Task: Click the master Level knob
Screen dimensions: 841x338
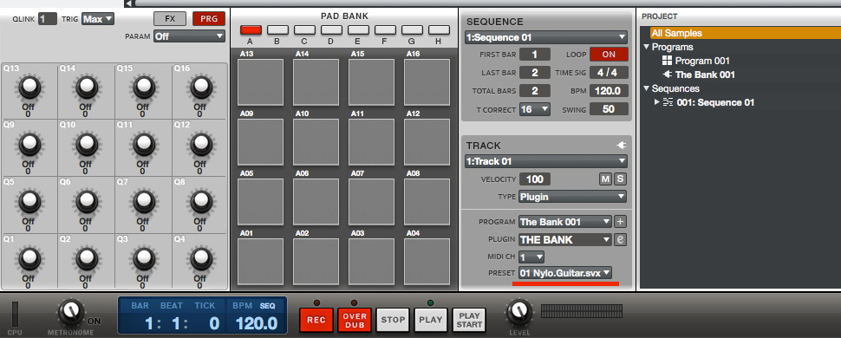Action: point(518,312)
